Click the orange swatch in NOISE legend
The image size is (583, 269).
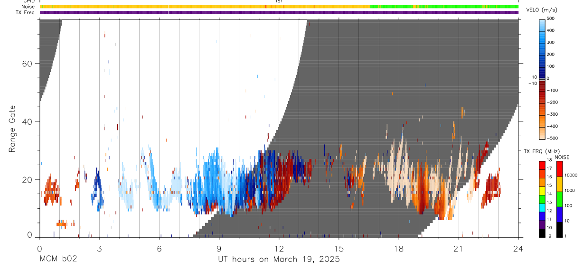tap(559, 184)
